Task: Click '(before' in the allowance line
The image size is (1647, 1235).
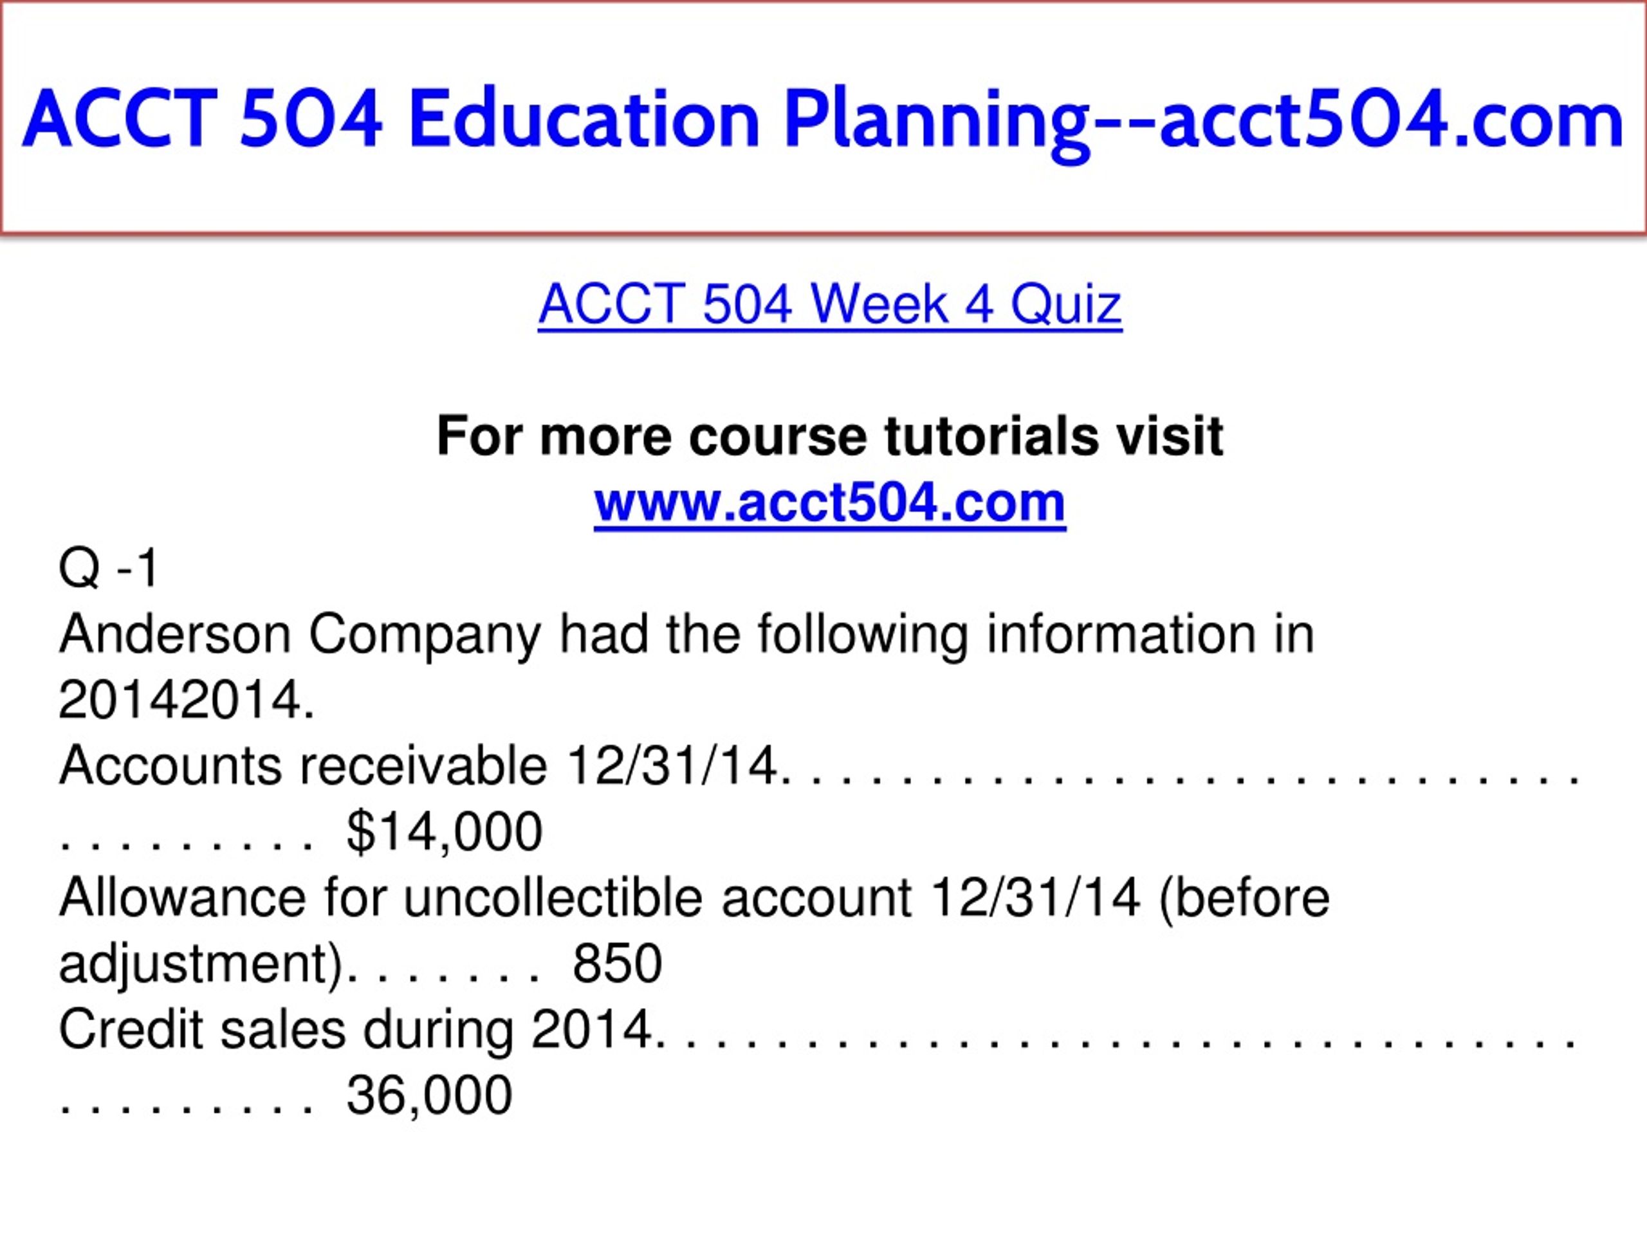Action: tap(1244, 897)
